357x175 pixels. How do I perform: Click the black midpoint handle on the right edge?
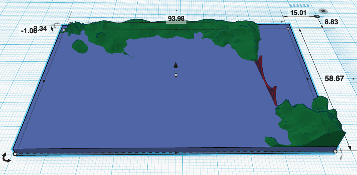tap(307, 79)
